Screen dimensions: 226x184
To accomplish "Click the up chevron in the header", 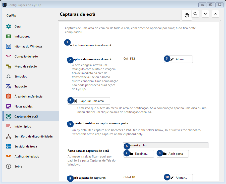I will click(x=215, y=14).
